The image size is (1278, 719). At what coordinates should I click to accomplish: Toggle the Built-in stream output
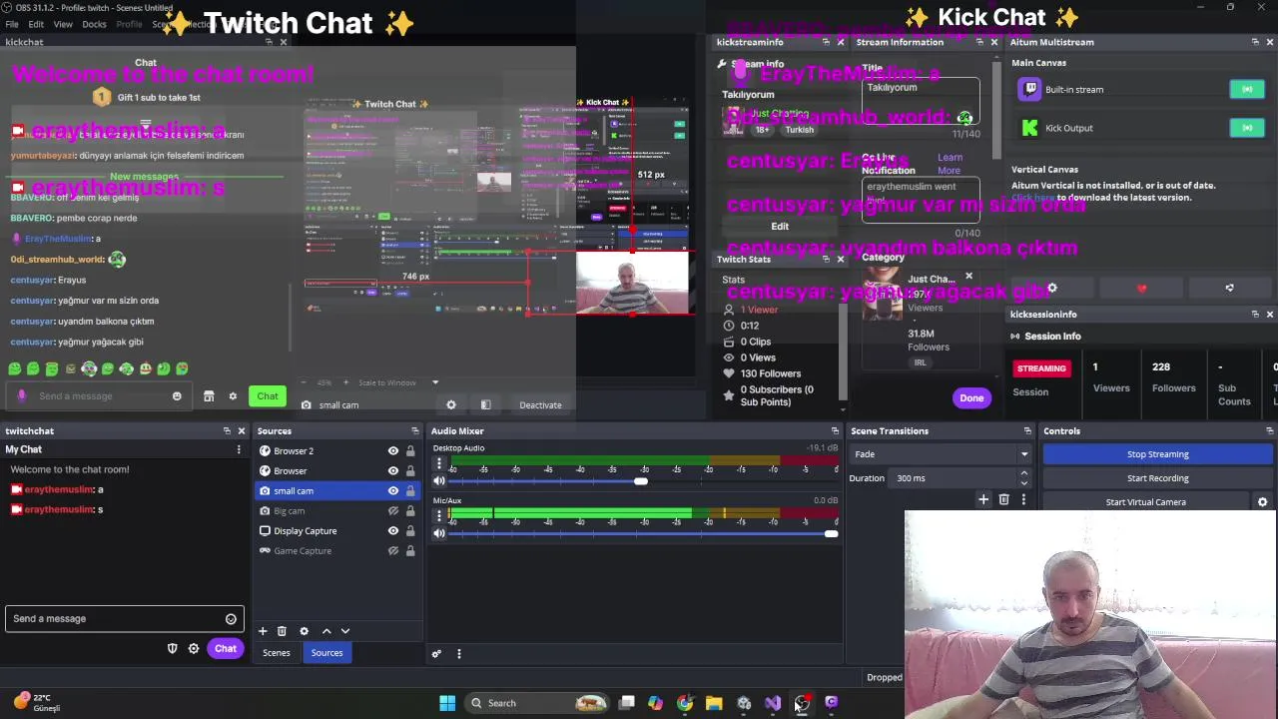[1247, 90]
